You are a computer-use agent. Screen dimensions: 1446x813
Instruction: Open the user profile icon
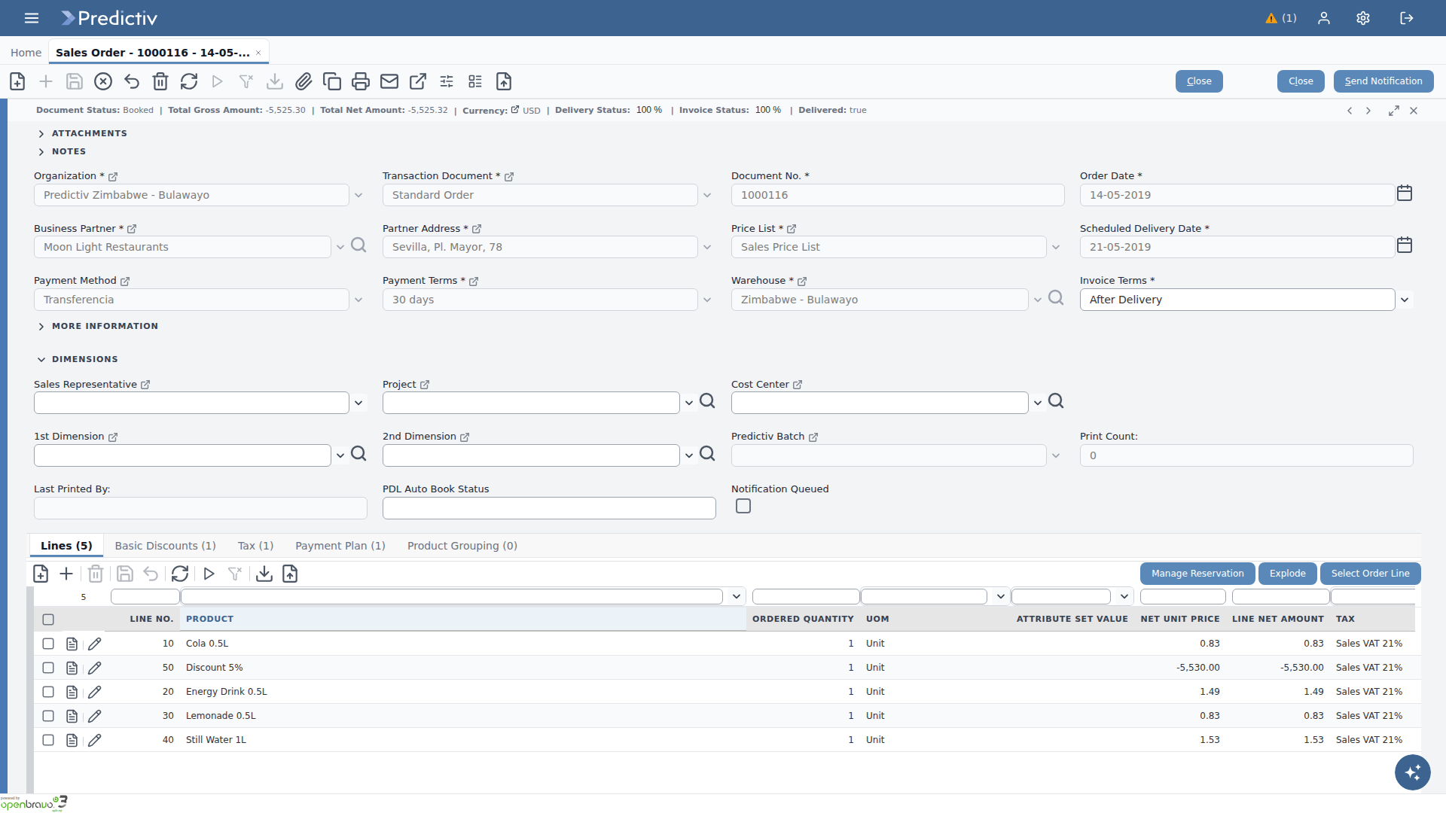[1324, 18]
